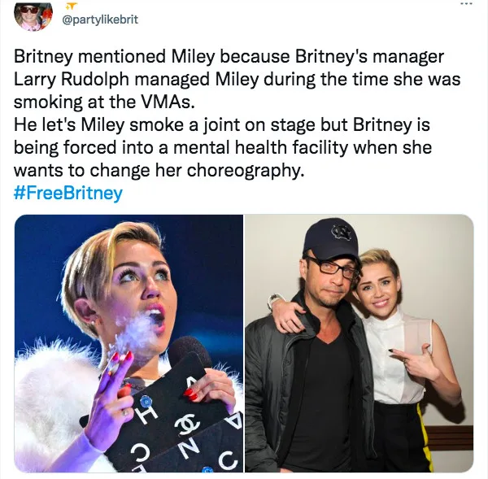Image resolution: width=488 pixels, height=479 pixels.
Task: Click the sparkle icon above the handle
Action: pyautogui.click(x=72, y=6)
